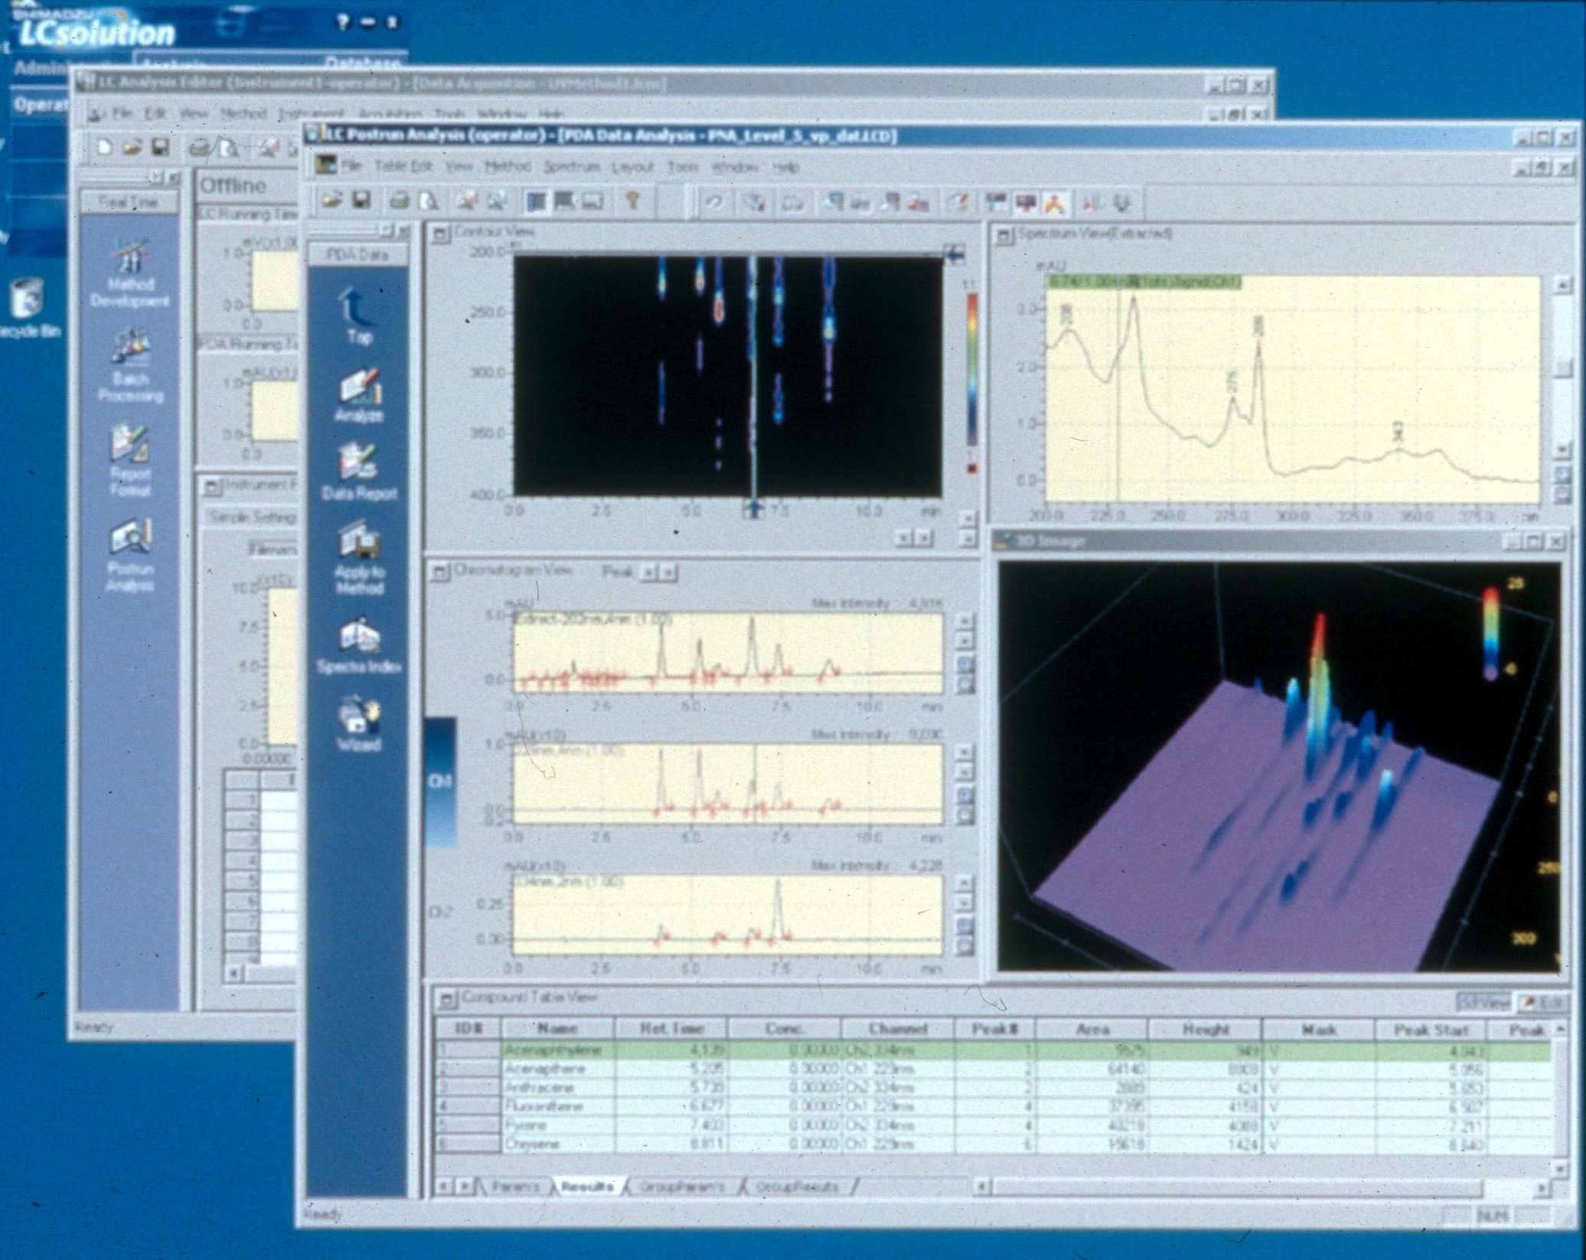Open the Tools menu in Postrun Analysis
Screen dimensions: 1586x1260
pyautogui.click(x=683, y=167)
